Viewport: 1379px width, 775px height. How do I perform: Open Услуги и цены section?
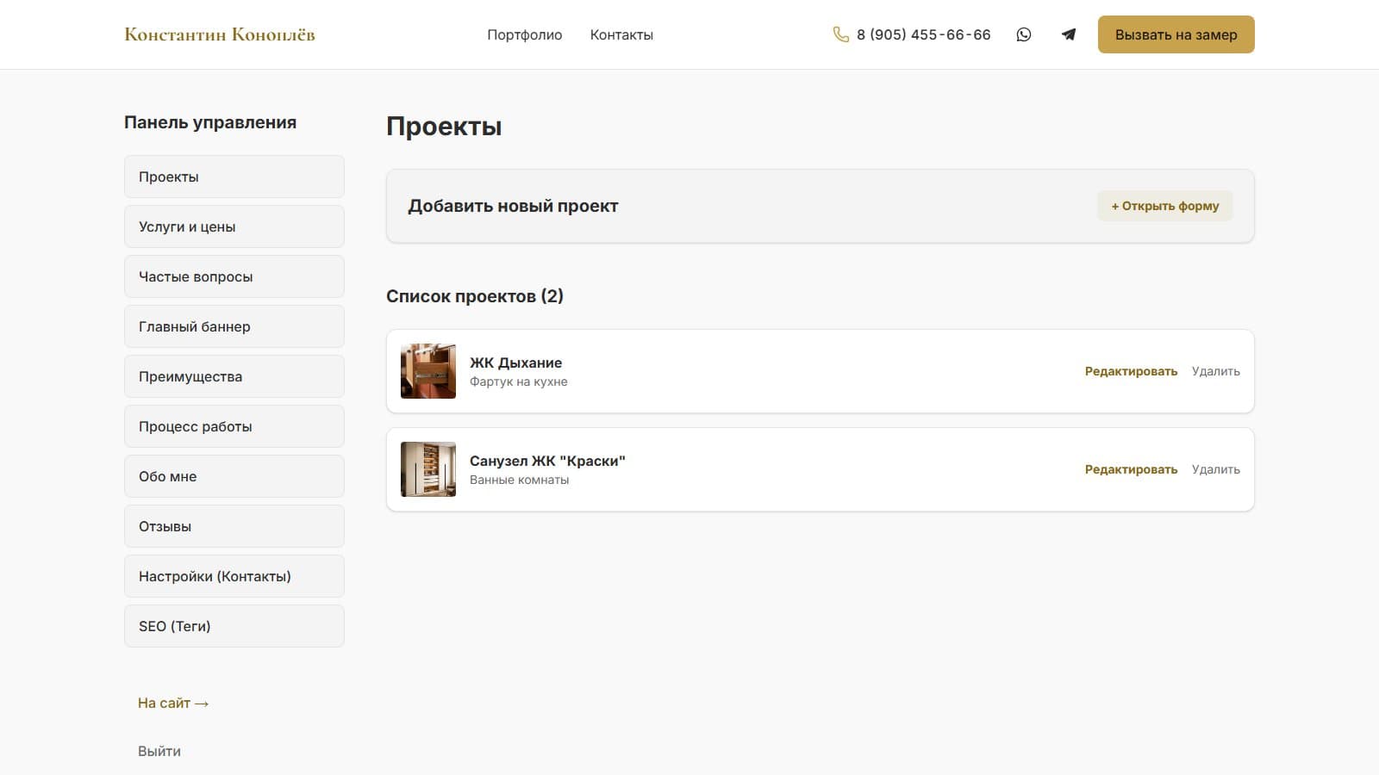click(234, 226)
